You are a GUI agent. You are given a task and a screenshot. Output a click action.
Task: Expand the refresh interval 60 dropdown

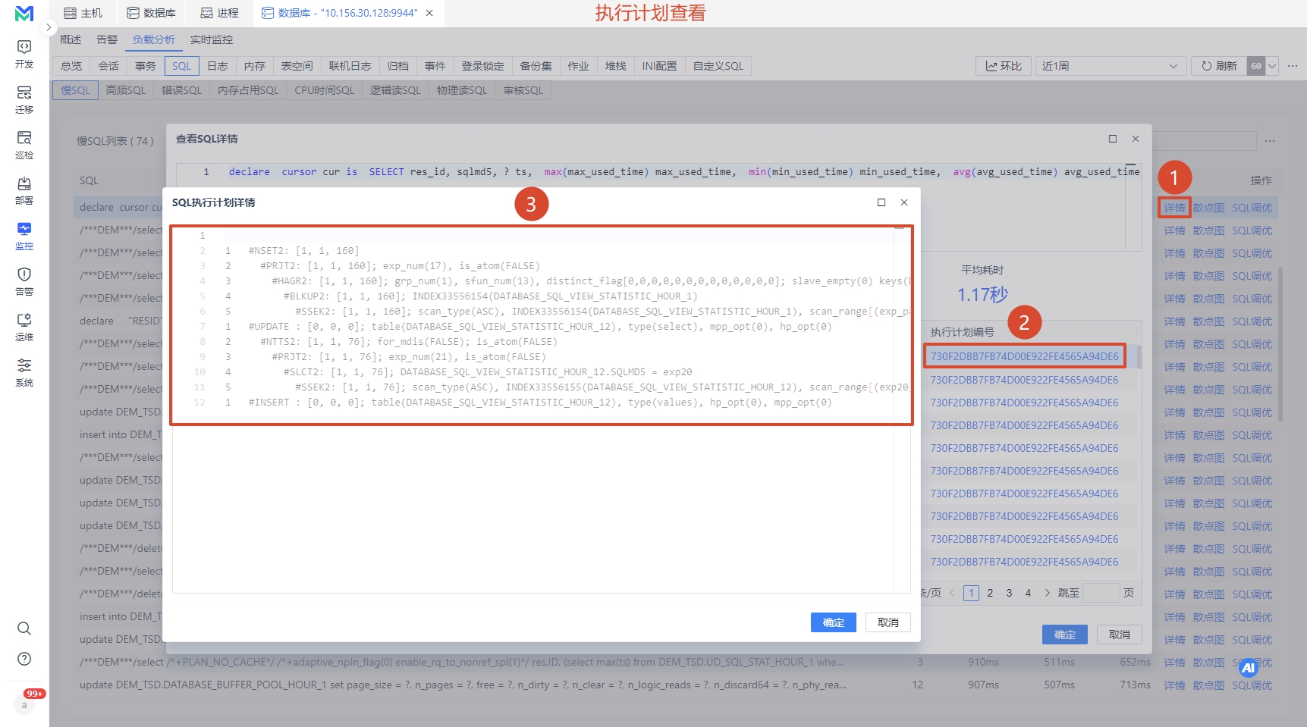click(x=1272, y=66)
